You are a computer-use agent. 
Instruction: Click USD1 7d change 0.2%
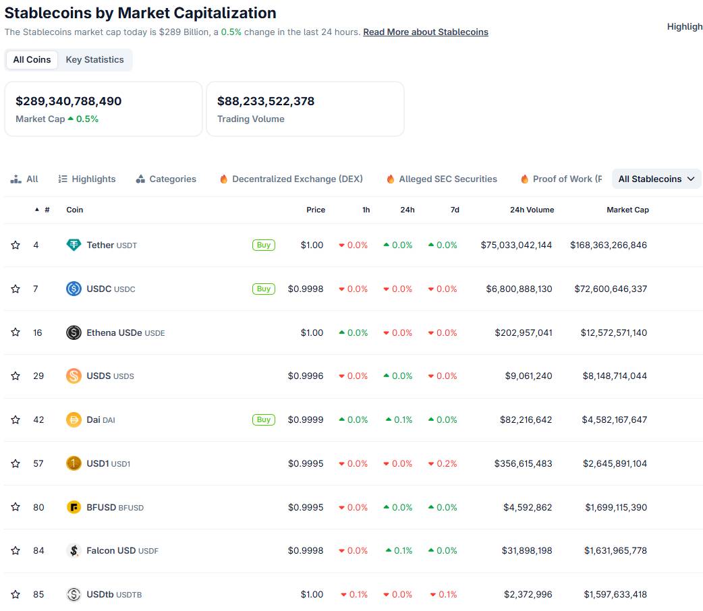[442, 463]
